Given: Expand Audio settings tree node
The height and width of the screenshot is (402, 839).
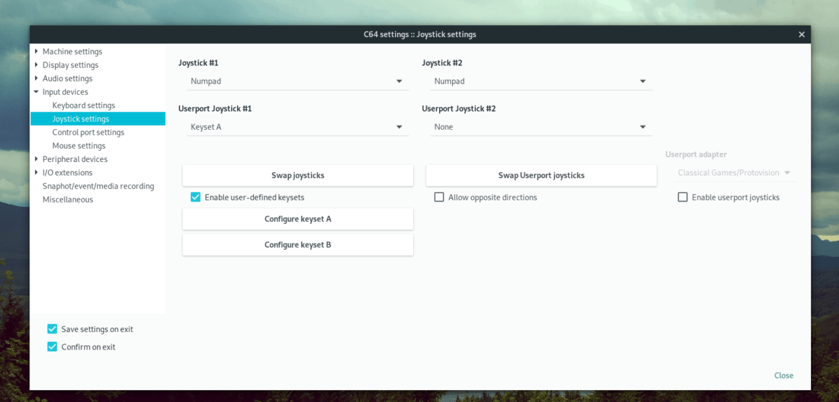Looking at the screenshot, I should click(36, 78).
